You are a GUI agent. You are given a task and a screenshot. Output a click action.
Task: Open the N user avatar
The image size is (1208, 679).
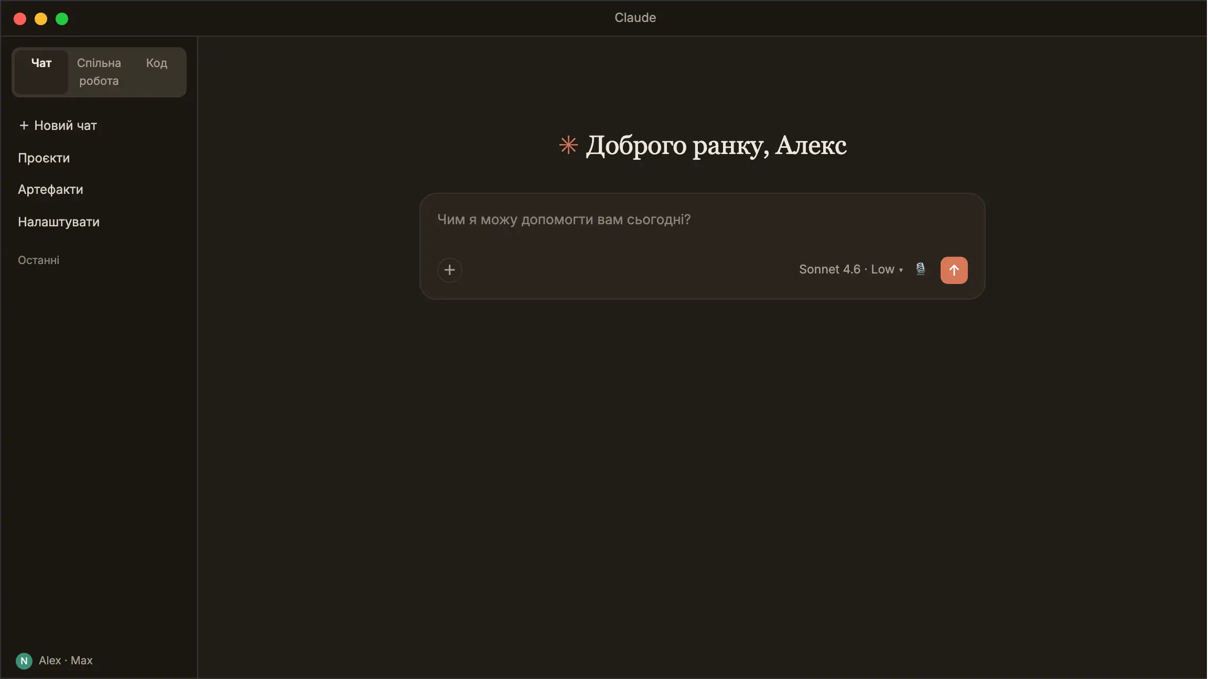click(24, 661)
